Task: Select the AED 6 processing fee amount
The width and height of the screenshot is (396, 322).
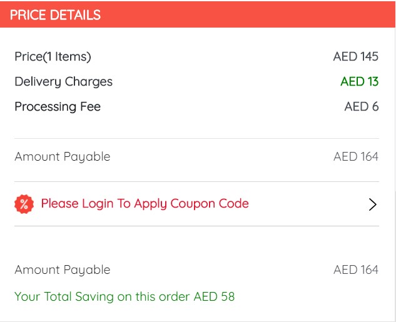Action: [361, 107]
